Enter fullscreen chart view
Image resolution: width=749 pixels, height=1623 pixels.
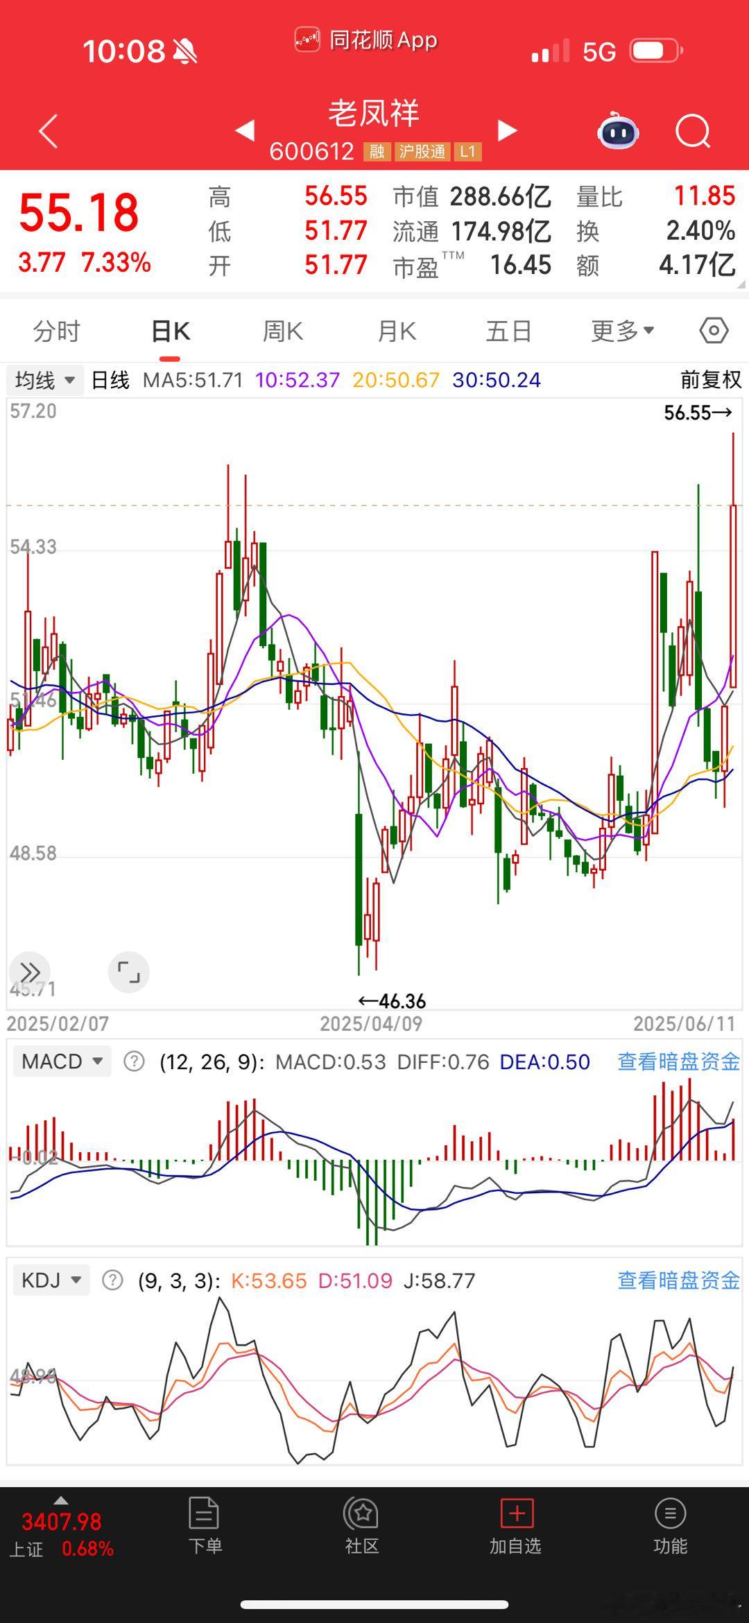pos(129,972)
